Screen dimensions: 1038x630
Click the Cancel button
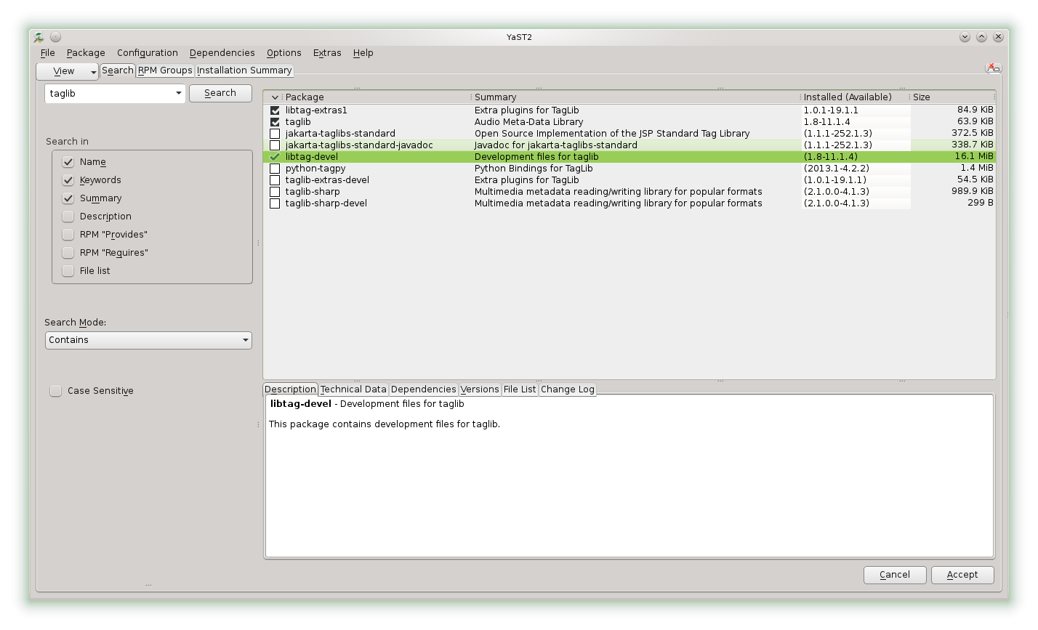pyautogui.click(x=895, y=575)
